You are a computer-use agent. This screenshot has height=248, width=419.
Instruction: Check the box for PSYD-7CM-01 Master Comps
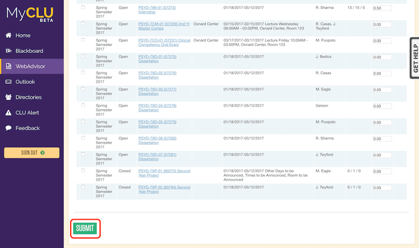pos(83,24)
